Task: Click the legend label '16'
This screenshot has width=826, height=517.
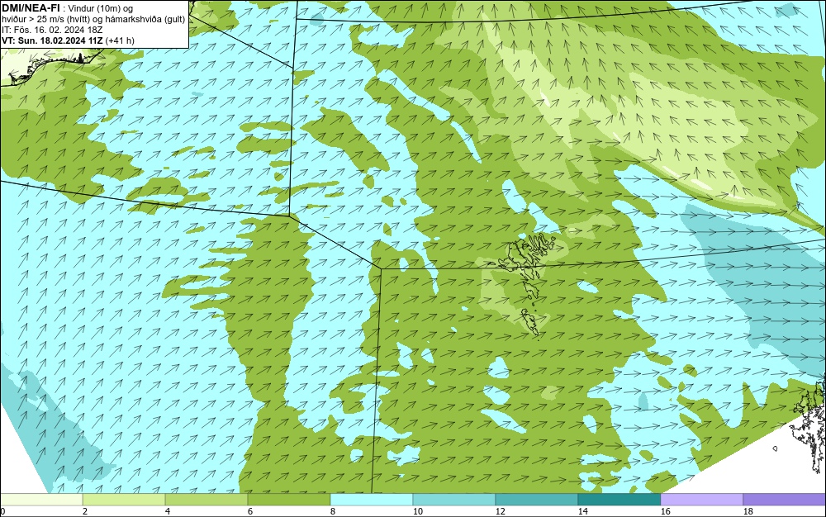Action: (665, 511)
